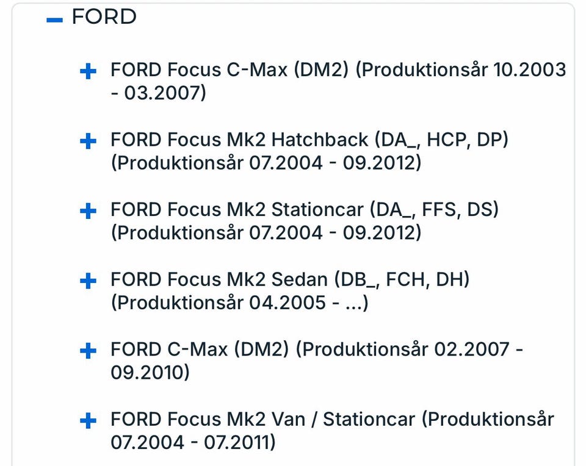Expand Focus Mk2 Van / Stationcar plus icon
586x466 pixels.
(89, 421)
